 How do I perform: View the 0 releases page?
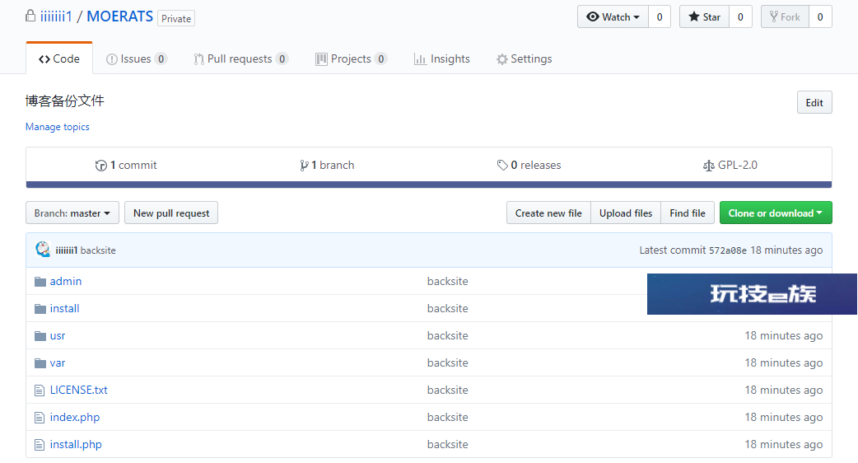click(529, 166)
